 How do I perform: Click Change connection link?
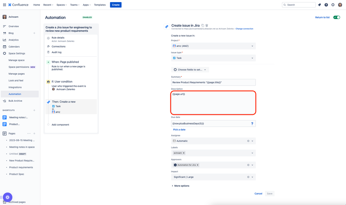click(244, 29)
